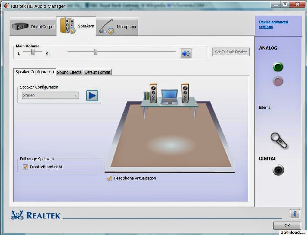Viewport: 307px width, 235px height.
Task: Click the left speaker on the desk
Action: point(153,93)
